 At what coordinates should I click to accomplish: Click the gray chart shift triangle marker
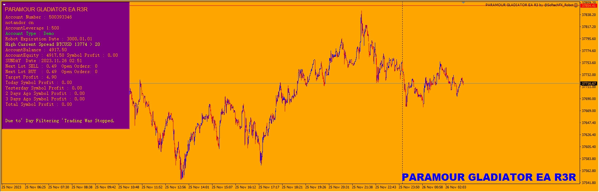(464, 3)
